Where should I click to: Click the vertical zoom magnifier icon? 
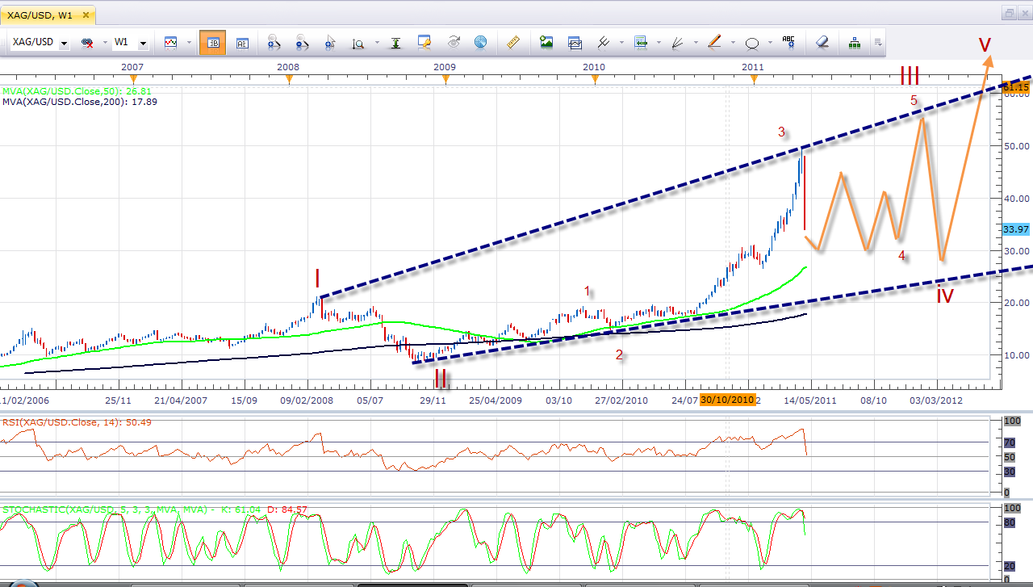[x=358, y=43]
